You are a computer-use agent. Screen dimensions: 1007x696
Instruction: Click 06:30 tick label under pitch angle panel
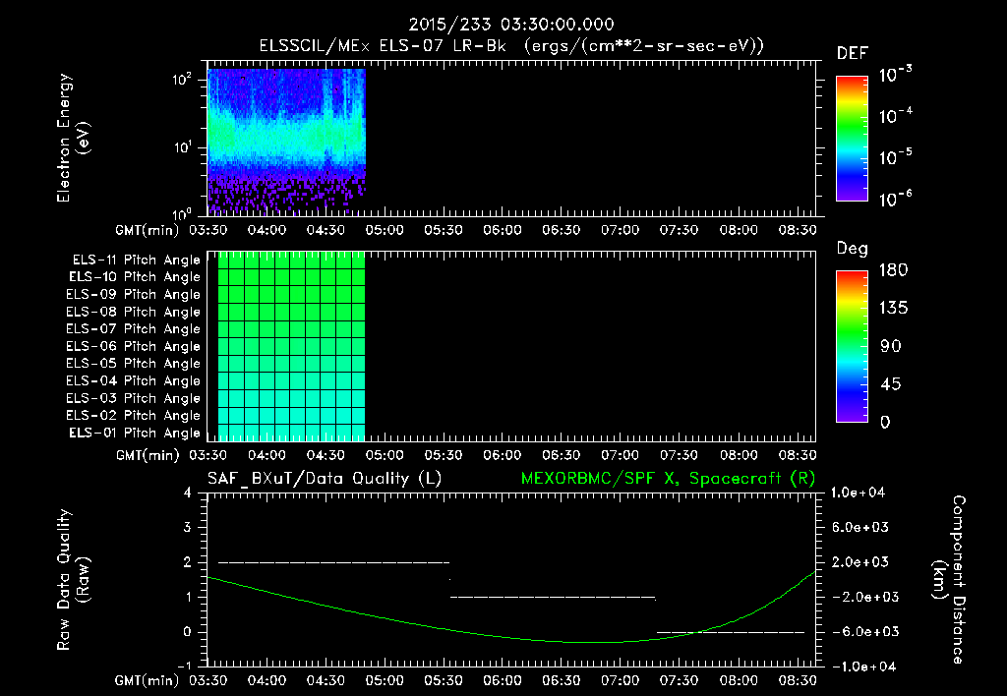[562, 455]
